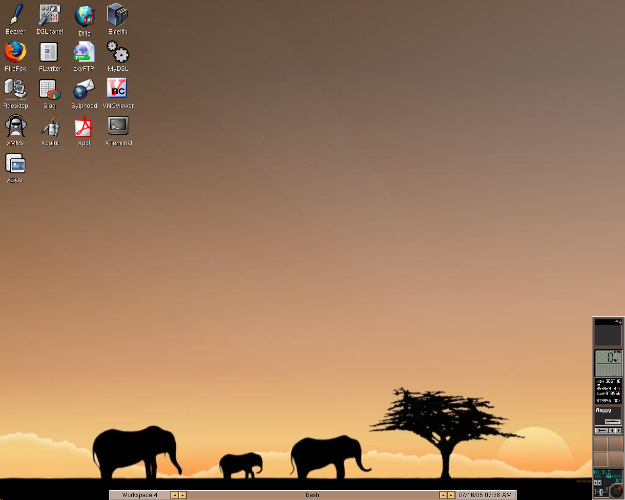Image resolution: width=625 pixels, height=500 pixels.
Task: Select the top-left cell of the desktop pager
Action: pyautogui.click(x=600, y=444)
